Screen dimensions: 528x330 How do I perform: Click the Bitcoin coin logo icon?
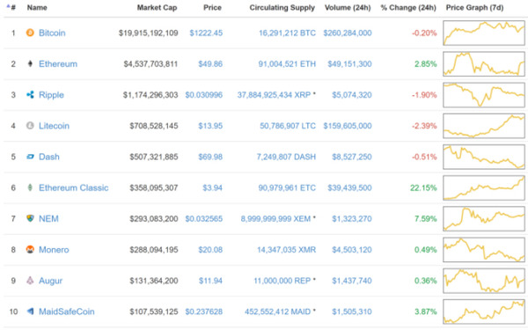[x=30, y=33]
